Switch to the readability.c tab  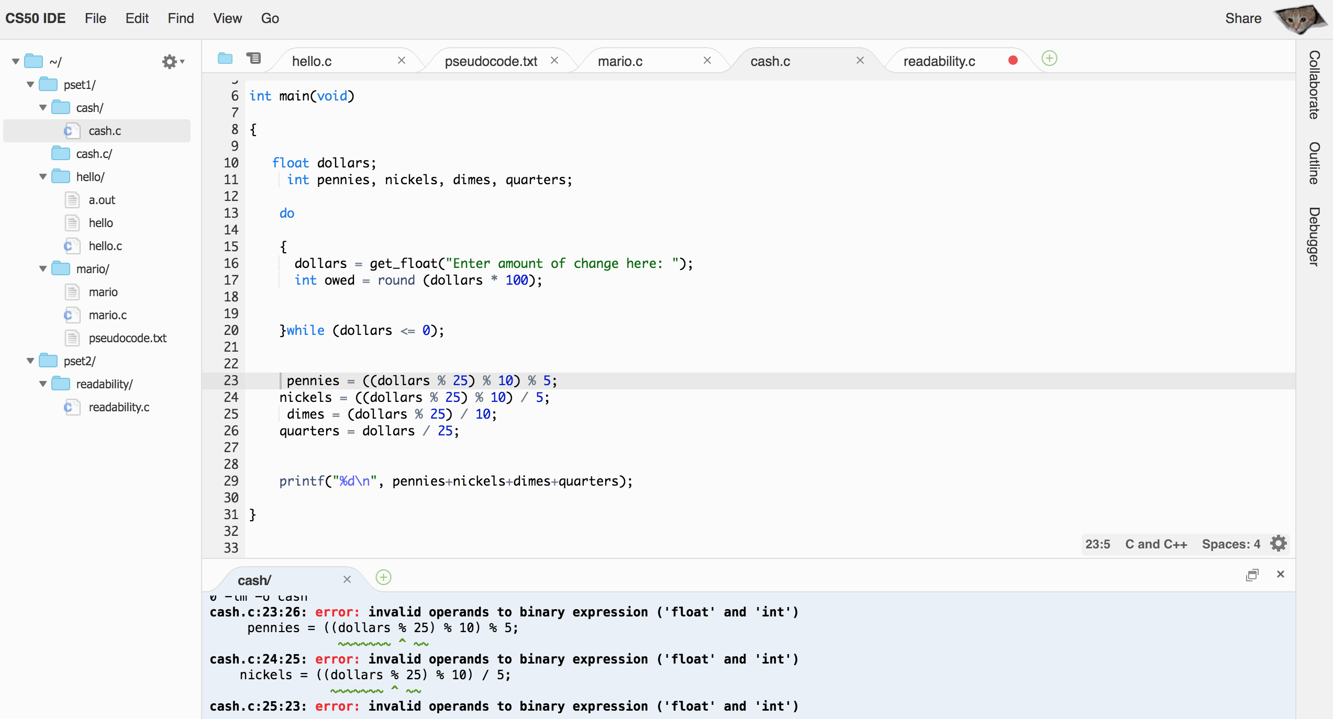[939, 61]
